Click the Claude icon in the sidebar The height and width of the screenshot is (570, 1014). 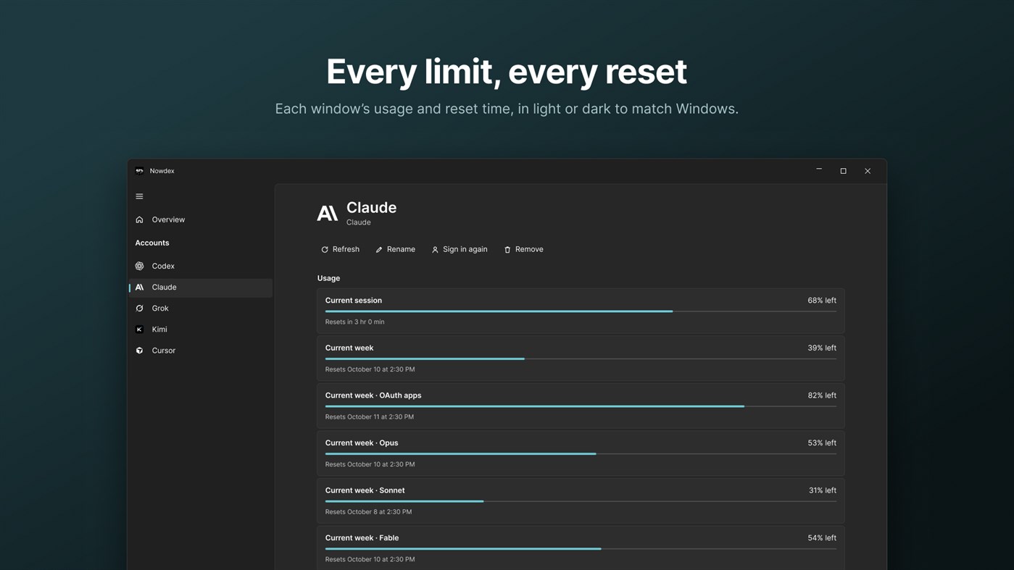[x=139, y=288]
